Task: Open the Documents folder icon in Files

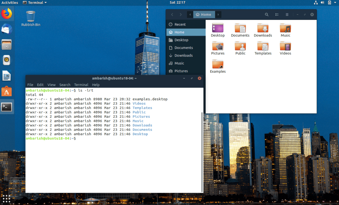Action: tap(240, 30)
